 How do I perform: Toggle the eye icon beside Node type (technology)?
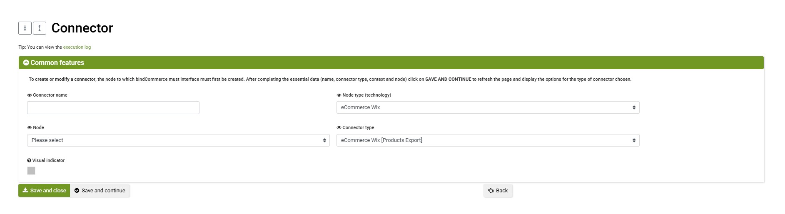click(339, 95)
